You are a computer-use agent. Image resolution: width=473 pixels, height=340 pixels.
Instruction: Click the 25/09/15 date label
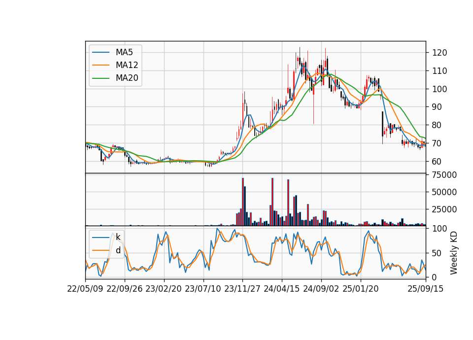(426, 289)
